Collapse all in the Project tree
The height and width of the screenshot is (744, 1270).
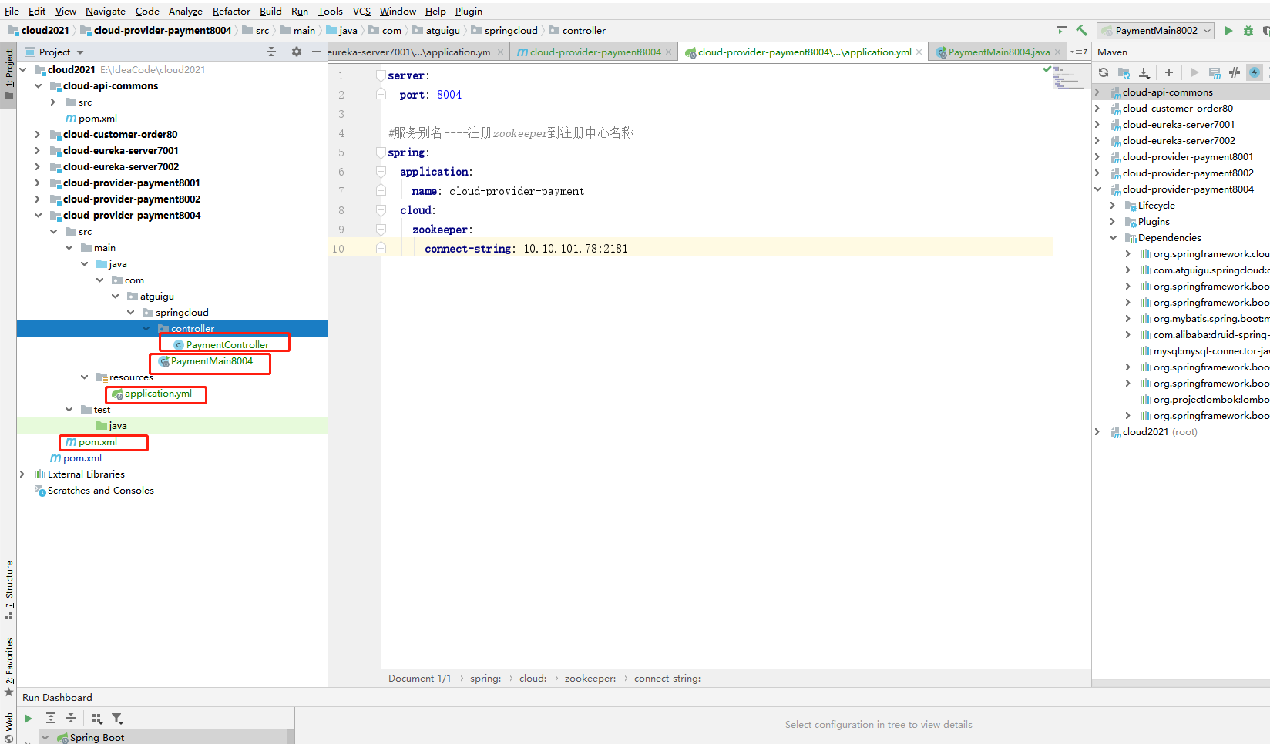click(271, 52)
